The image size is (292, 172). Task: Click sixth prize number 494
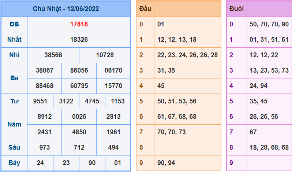click(113, 147)
